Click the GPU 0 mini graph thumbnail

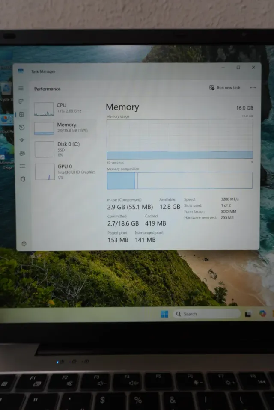pos(45,172)
